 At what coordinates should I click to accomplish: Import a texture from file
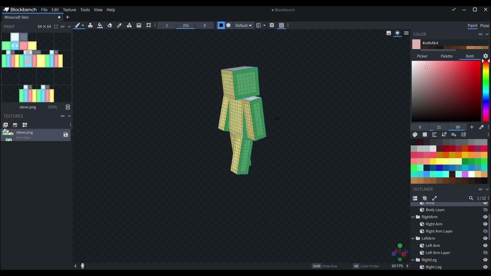15,125
